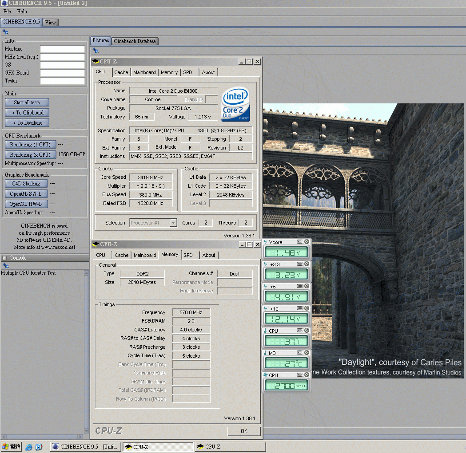This screenshot has height=453, width=466.
Task: Open Internet Explorer from the quick launch
Action: pos(29,447)
